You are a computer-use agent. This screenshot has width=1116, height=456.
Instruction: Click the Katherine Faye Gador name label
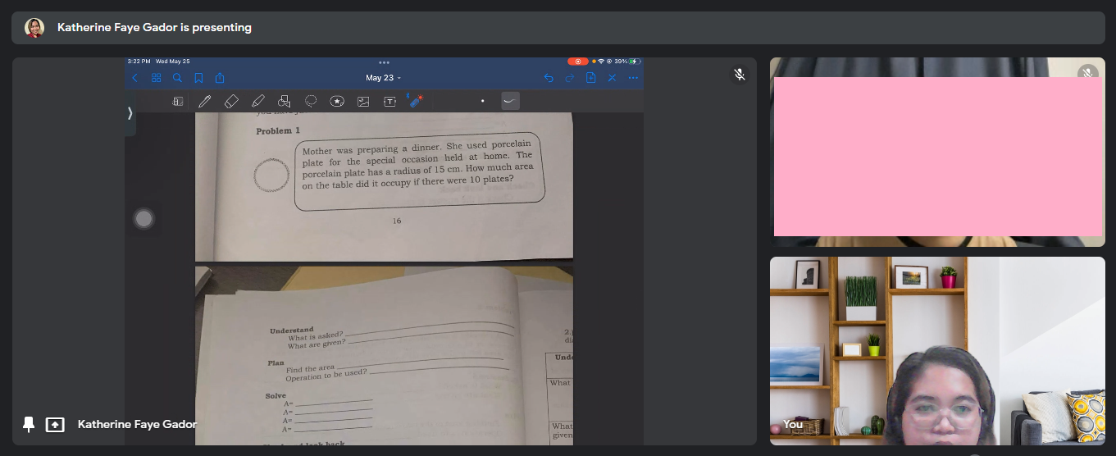(137, 424)
